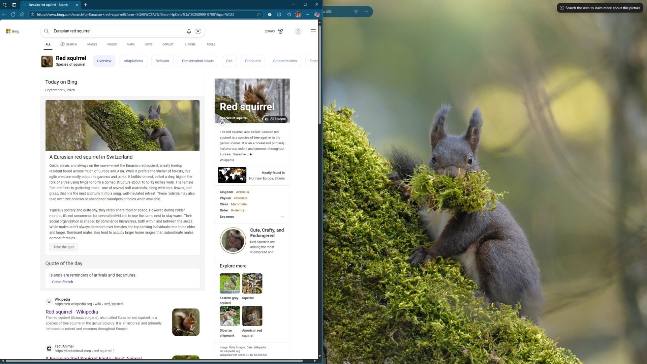Click the voice search microphone icon

(x=189, y=31)
